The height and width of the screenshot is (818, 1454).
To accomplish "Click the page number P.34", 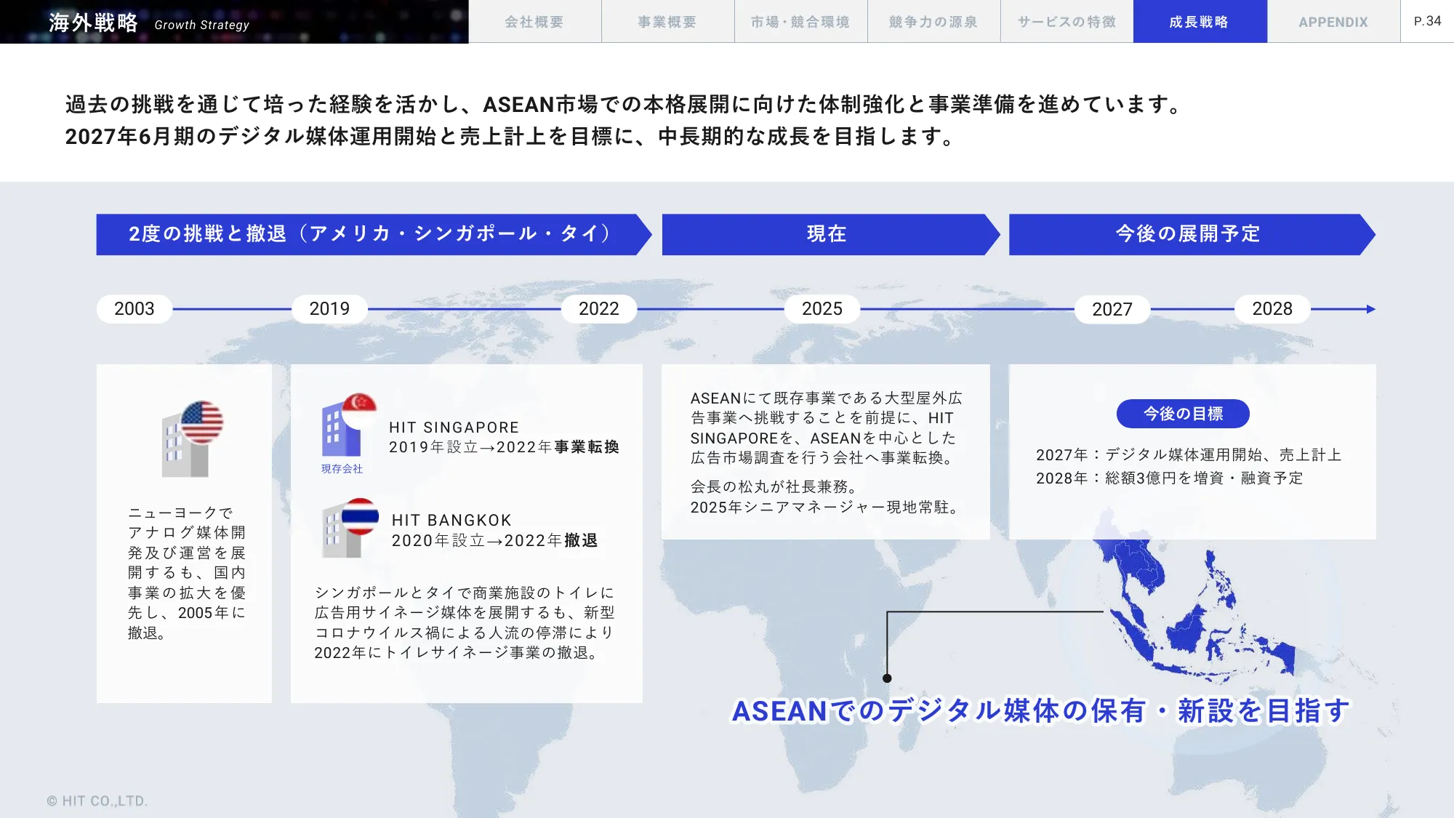I will point(1426,21).
